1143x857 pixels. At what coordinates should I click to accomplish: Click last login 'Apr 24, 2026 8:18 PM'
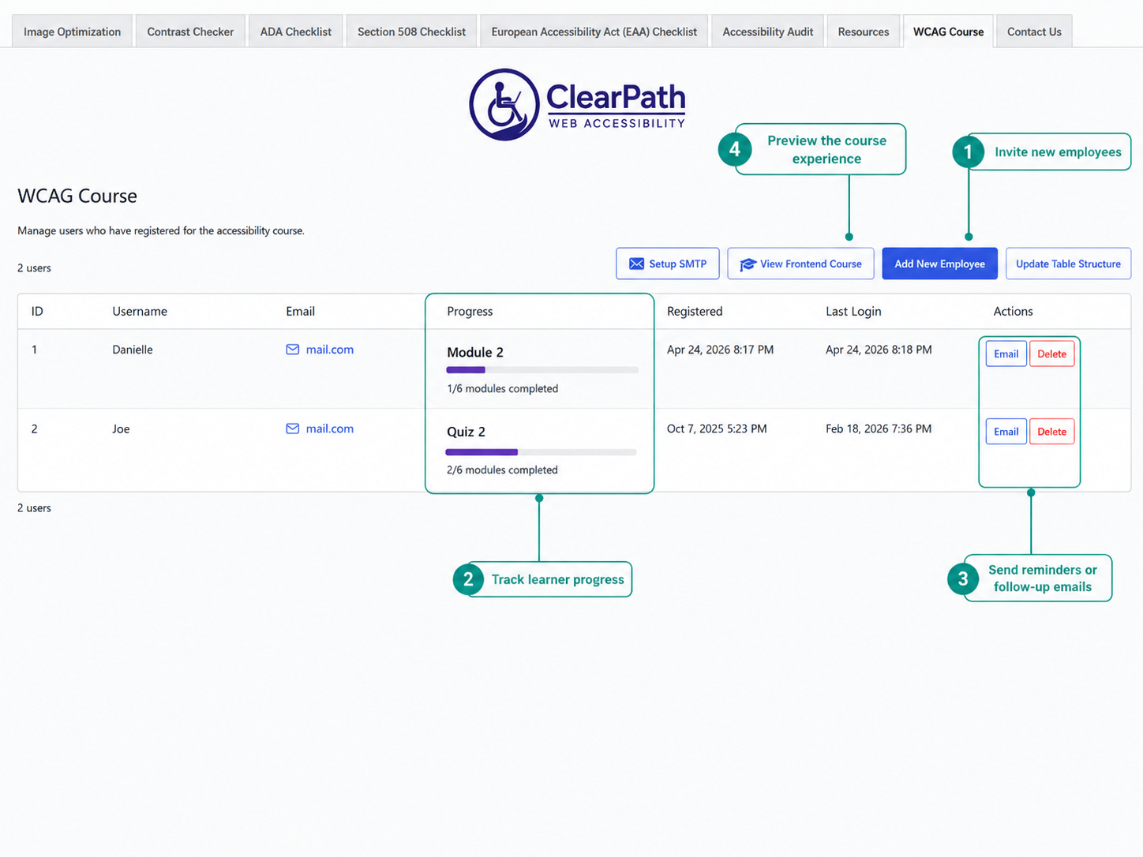pyautogui.click(x=879, y=350)
